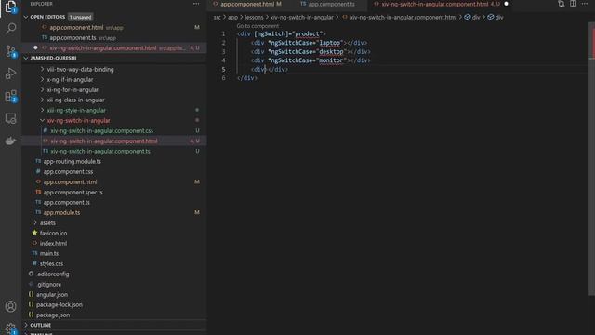Expand the assets folder
Image resolution: width=595 pixels, height=335 pixels.
47,223
